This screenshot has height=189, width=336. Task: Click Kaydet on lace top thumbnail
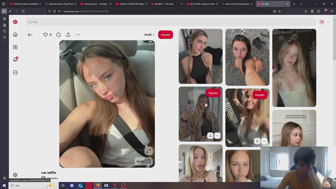click(260, 95)
